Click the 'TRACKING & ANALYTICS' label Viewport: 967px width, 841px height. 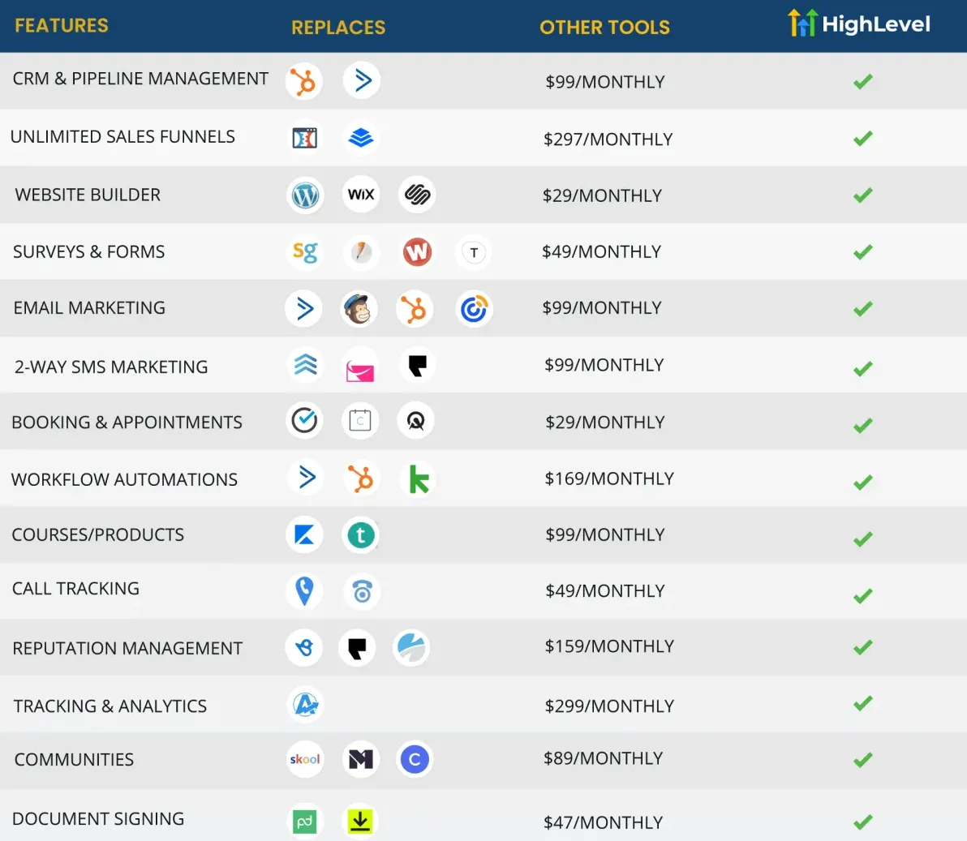(110, 706)
